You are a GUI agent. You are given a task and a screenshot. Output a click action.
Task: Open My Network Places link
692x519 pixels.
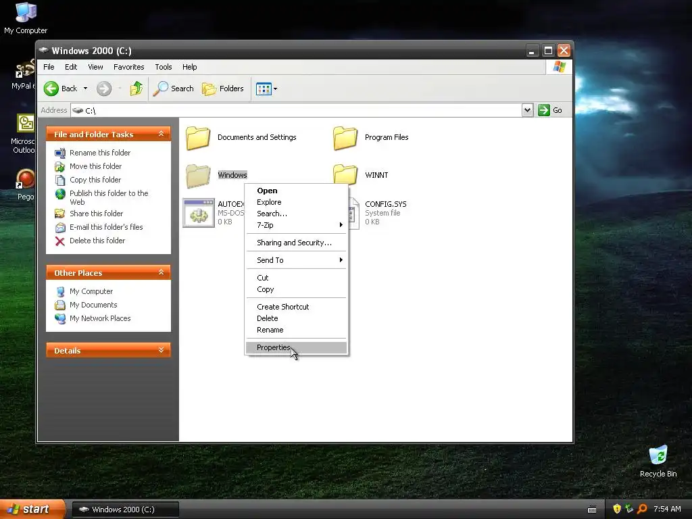[100, 319]
